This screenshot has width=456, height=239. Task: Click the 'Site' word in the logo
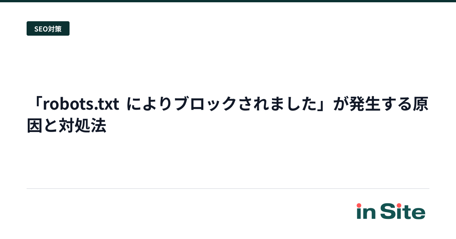(403, 212)
